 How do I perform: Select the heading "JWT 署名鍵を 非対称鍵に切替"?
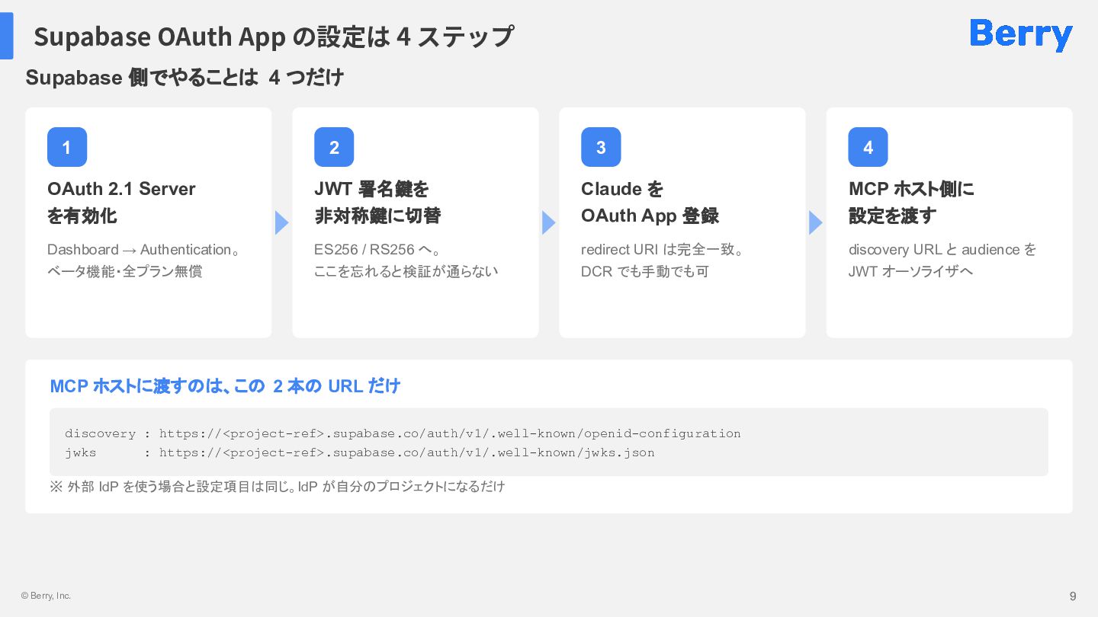coord(377,202)
